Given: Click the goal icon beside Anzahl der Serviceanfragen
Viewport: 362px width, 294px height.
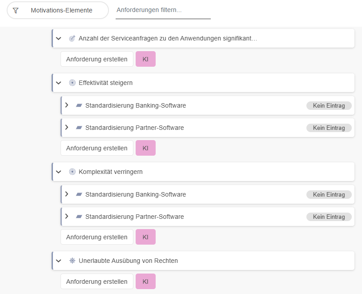Looking at the screenshot, I should [x=72, y=39].
